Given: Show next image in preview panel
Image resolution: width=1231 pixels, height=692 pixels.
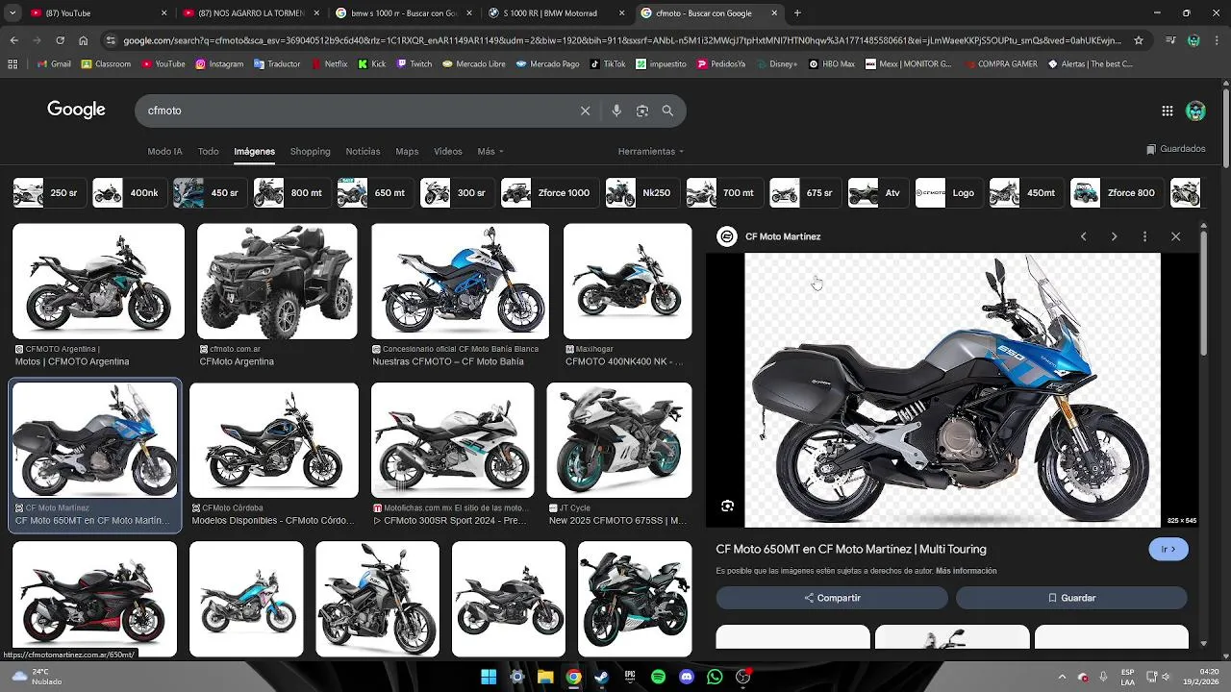Looking at the screenshot, I should pos(1114,236).
